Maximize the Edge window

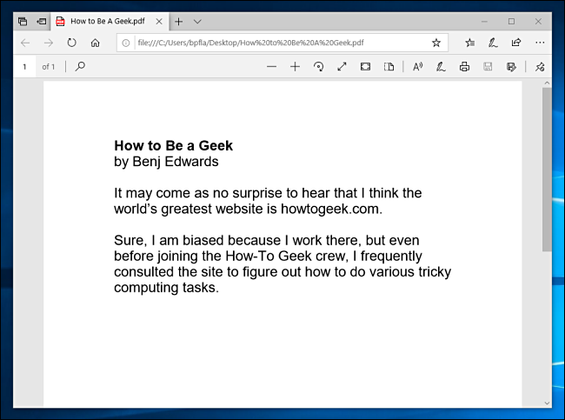511,22
